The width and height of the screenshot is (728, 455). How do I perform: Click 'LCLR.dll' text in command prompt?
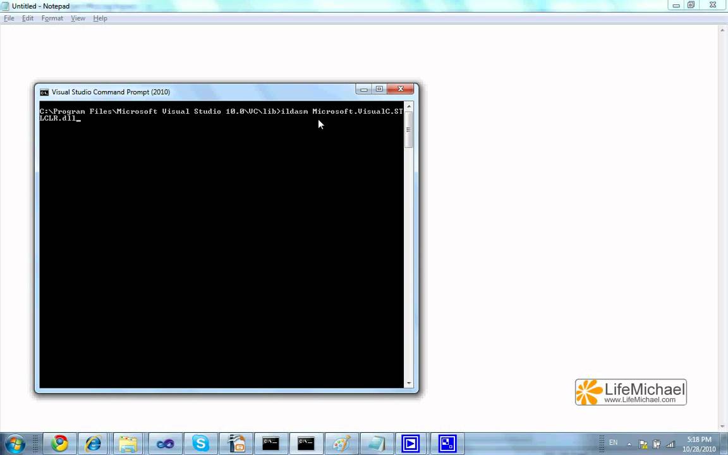tap(58, 118)
